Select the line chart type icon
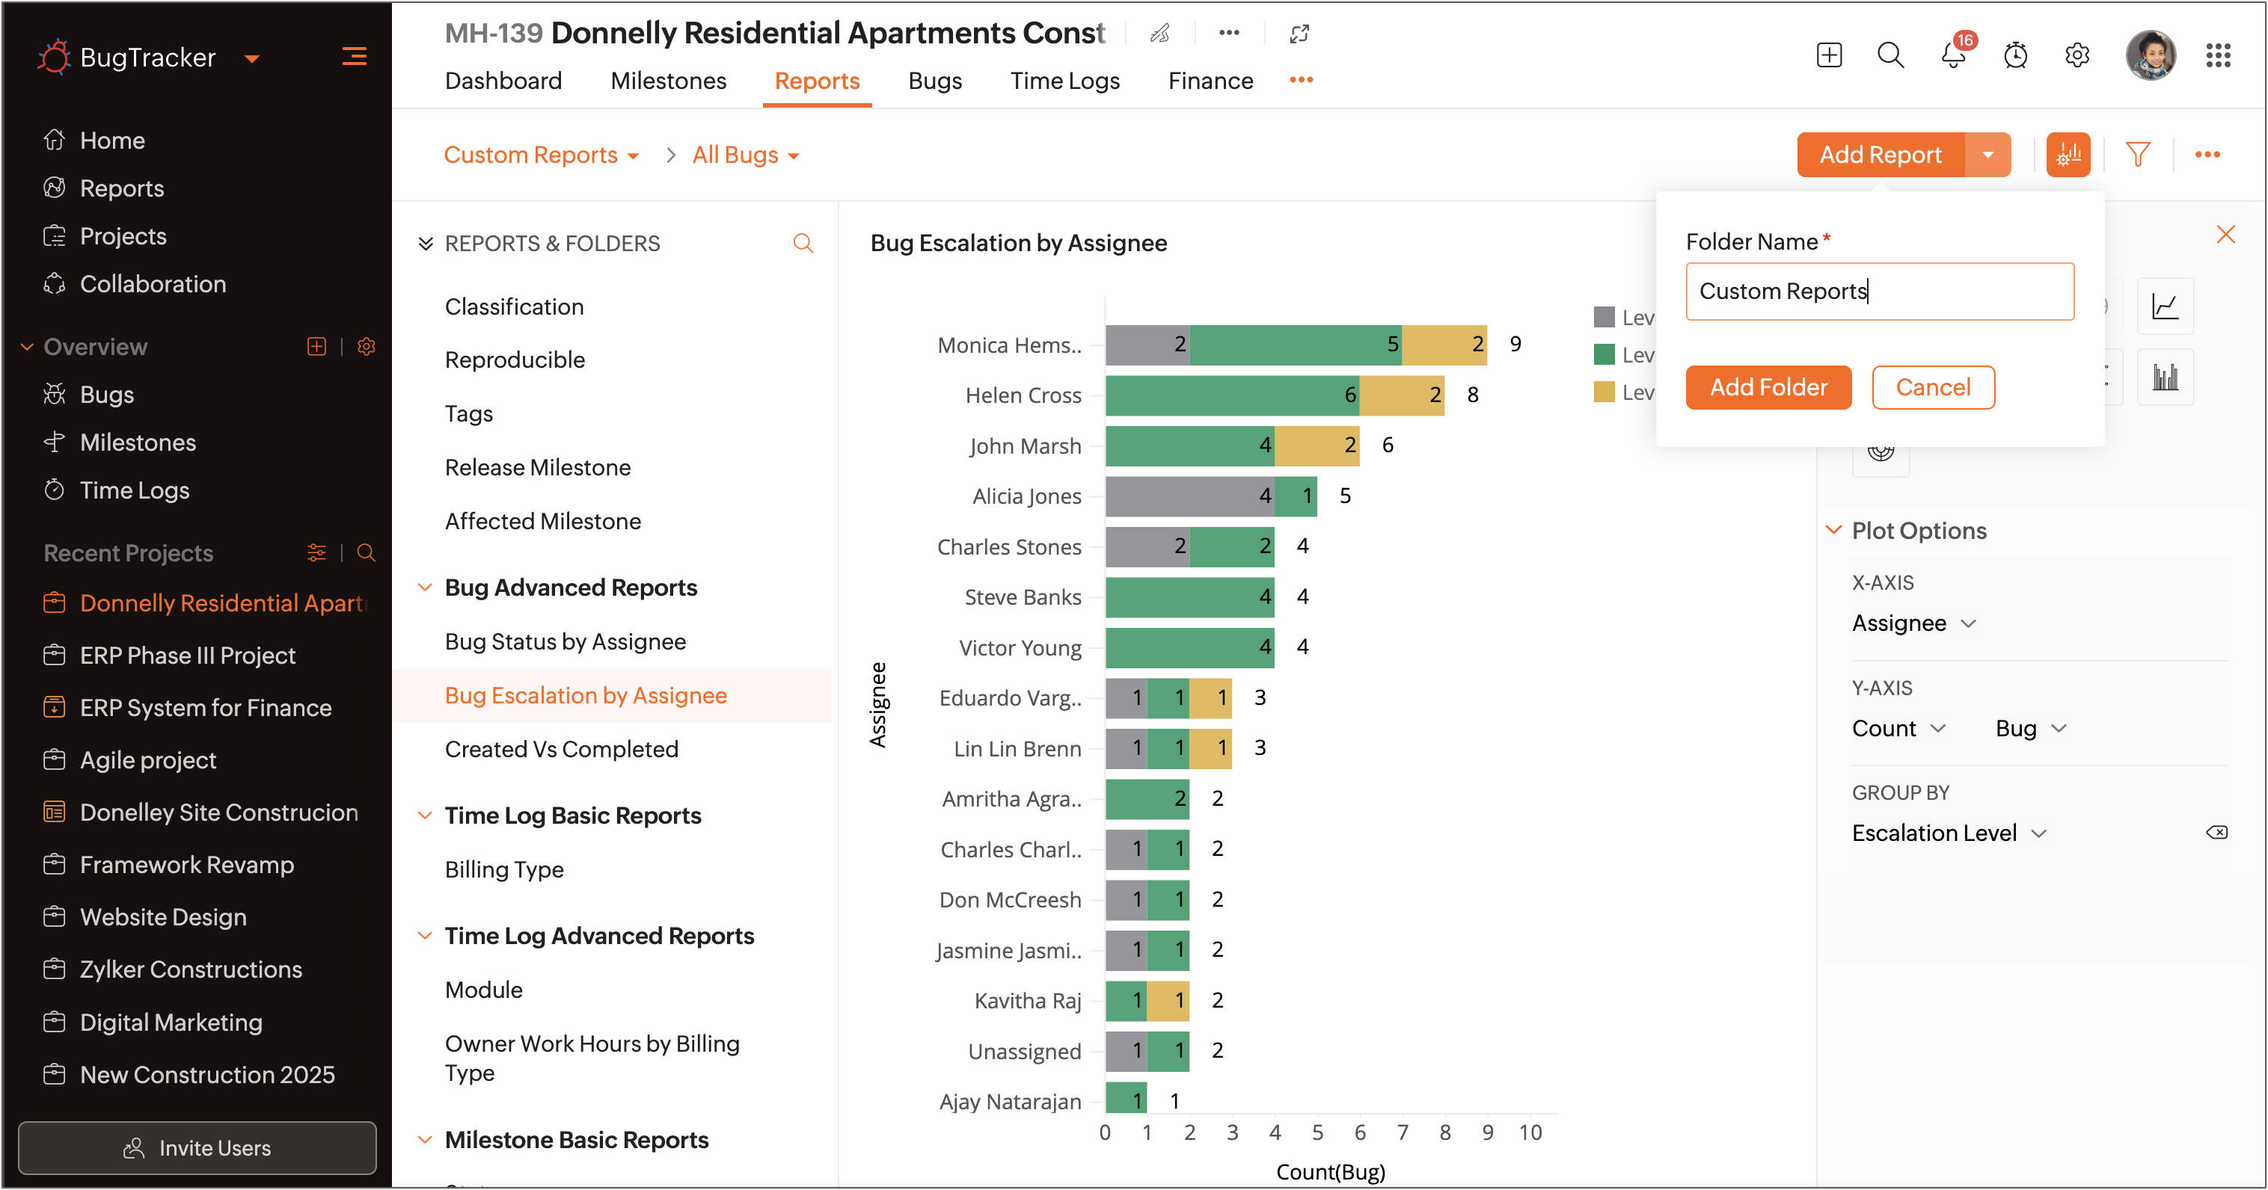Viewport: 2268px width, 1190px height. pos(2164,306)
